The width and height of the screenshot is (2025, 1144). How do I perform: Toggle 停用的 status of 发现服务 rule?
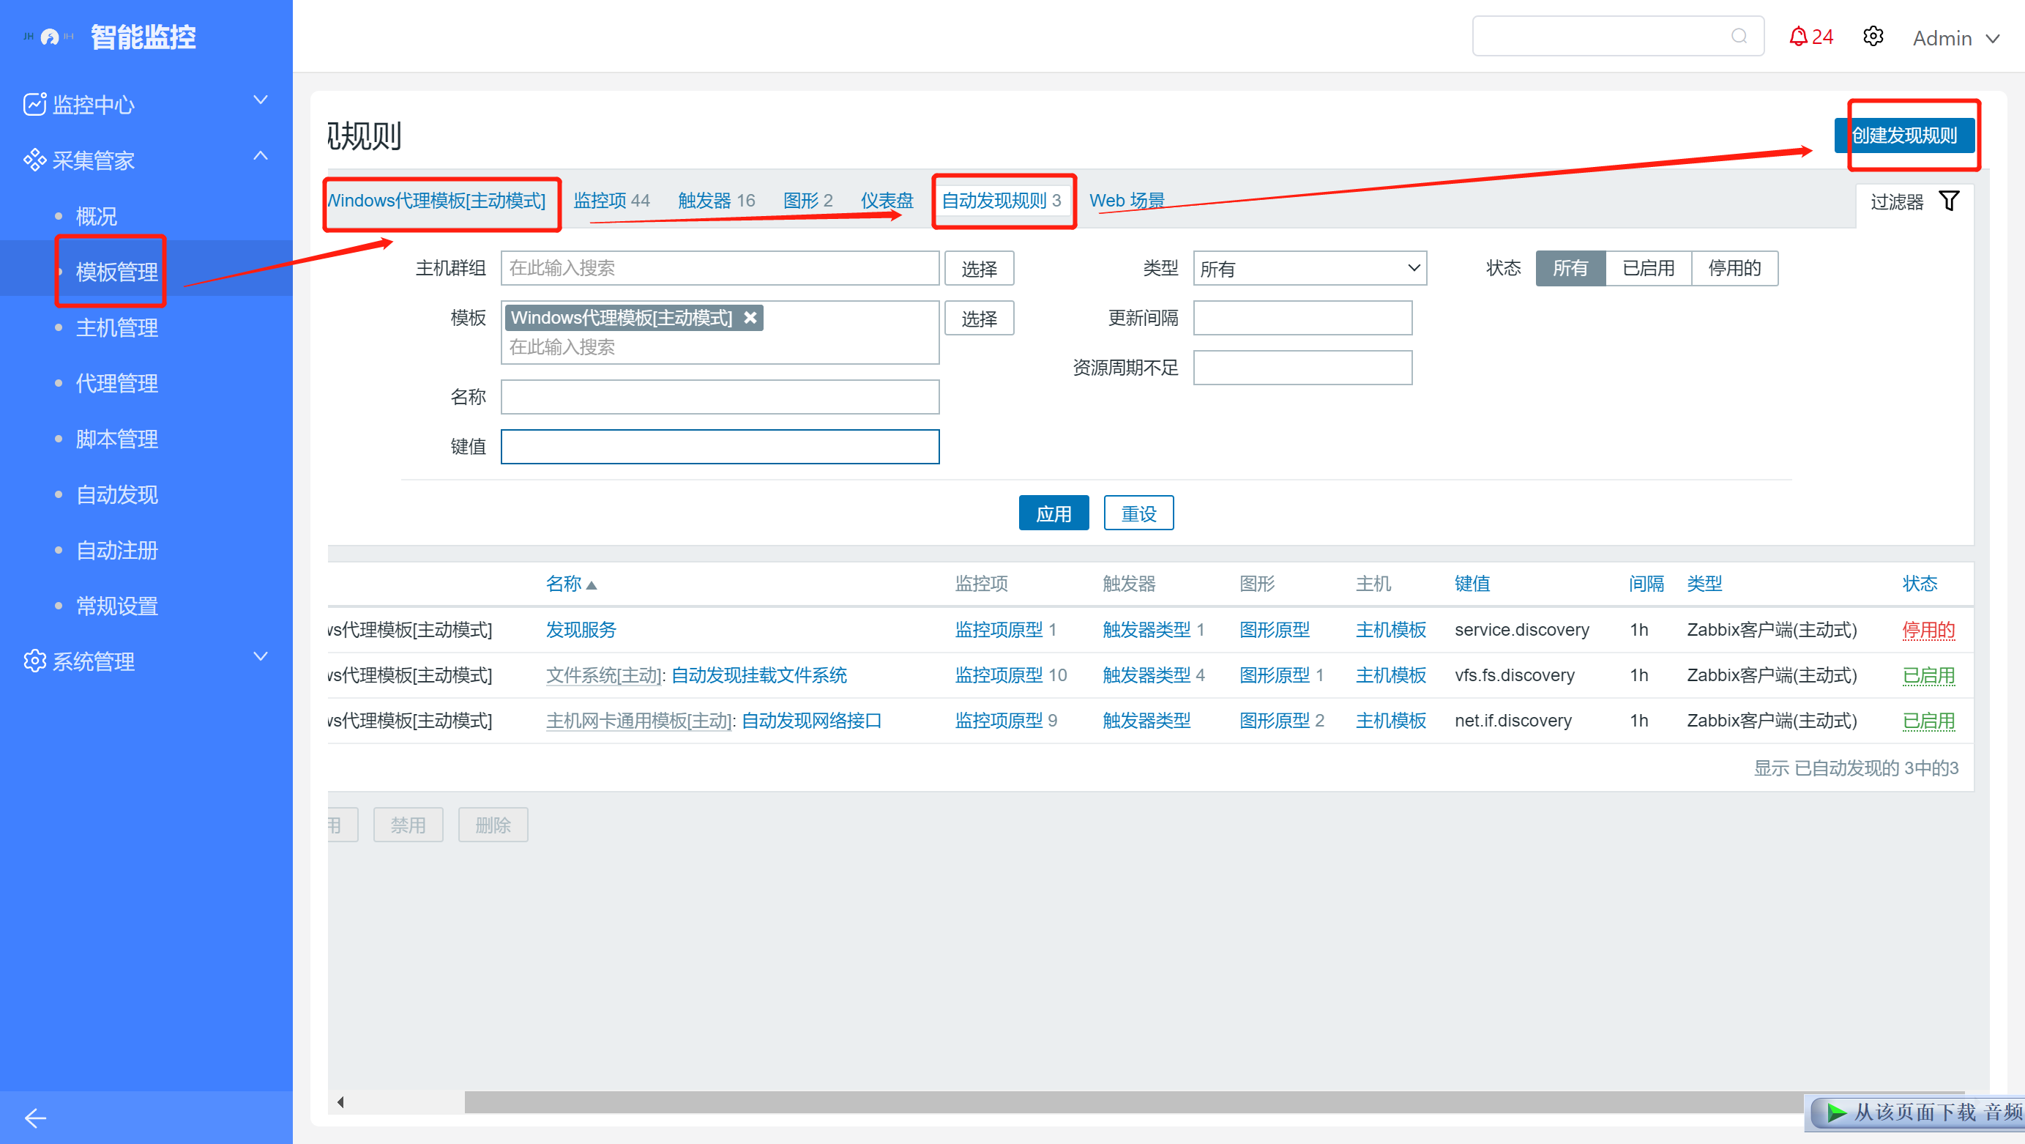pyautogui.click(x=1928, y=630)
